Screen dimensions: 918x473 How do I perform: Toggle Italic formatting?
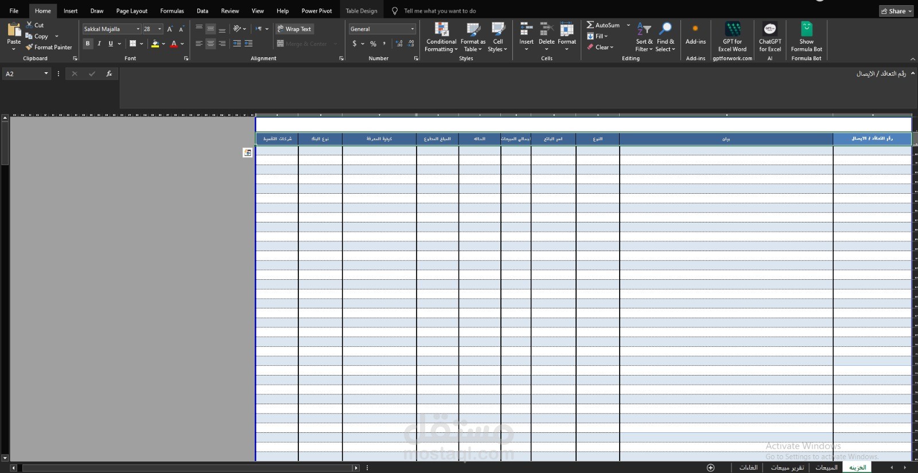coord(99,44)
